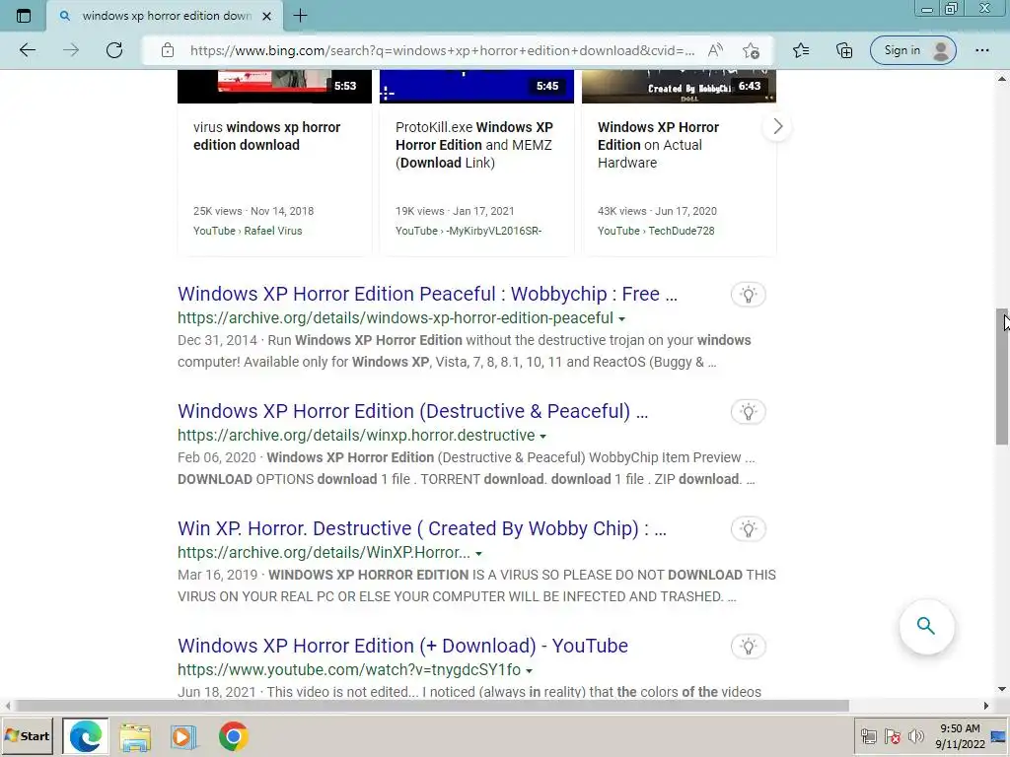Open Windows XP Horror Edition (+ Download) YouTube result

point(402,646)
